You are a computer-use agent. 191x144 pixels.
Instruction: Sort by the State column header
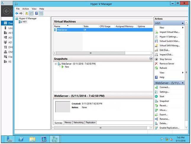click(90, 26)
